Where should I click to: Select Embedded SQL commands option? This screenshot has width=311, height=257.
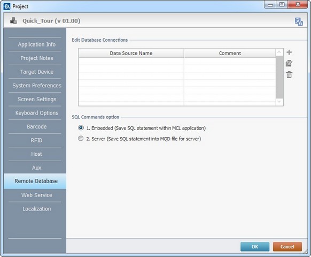(81, 127)
